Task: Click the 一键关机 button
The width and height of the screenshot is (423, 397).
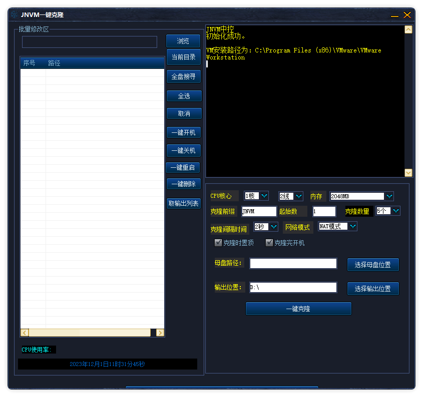Action: coord(184,150)
